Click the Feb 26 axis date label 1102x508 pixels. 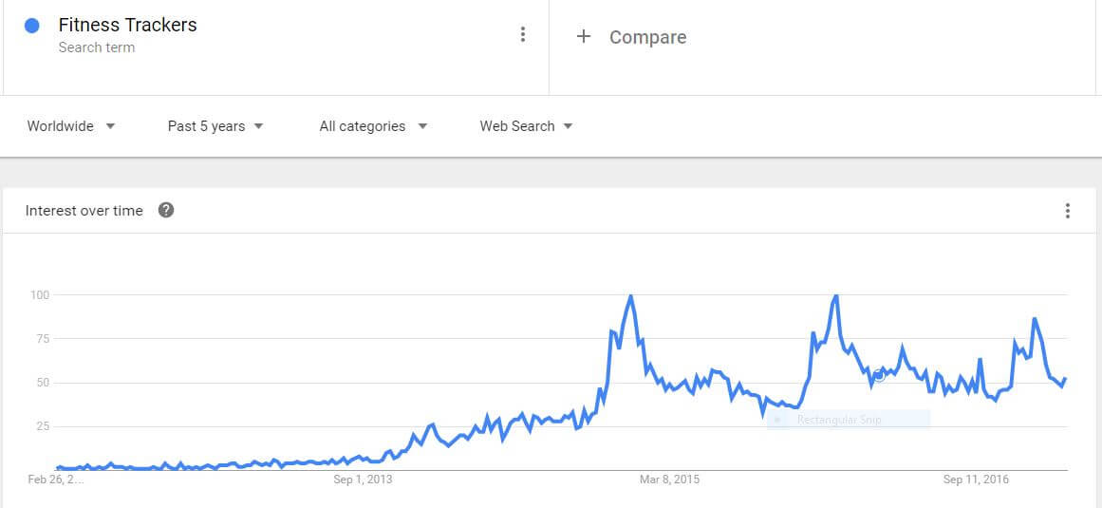pos(56,480)
